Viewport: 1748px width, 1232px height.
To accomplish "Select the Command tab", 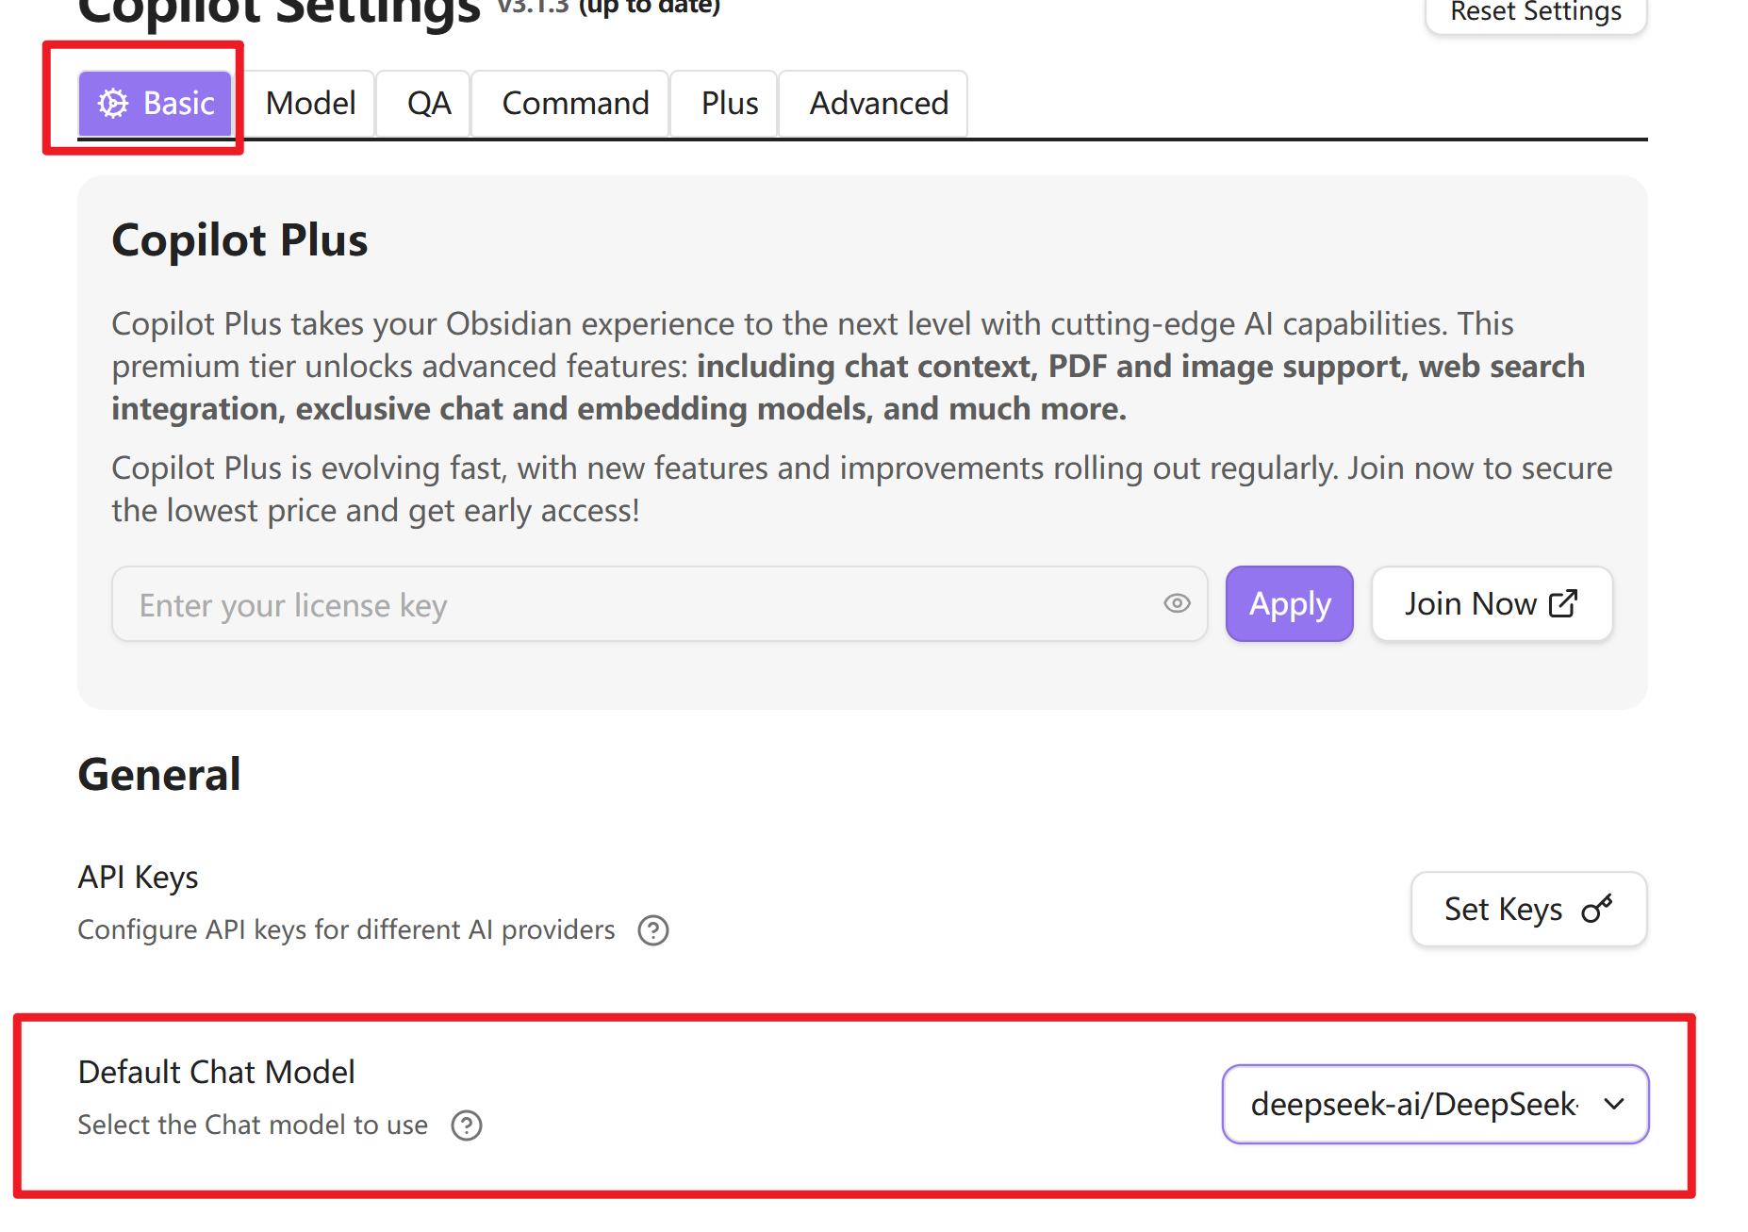I will pyautogui.click(x=575, y=103).
